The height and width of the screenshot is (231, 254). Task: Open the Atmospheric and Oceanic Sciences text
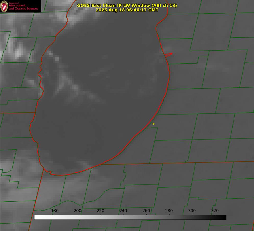(x=23, y=7)
